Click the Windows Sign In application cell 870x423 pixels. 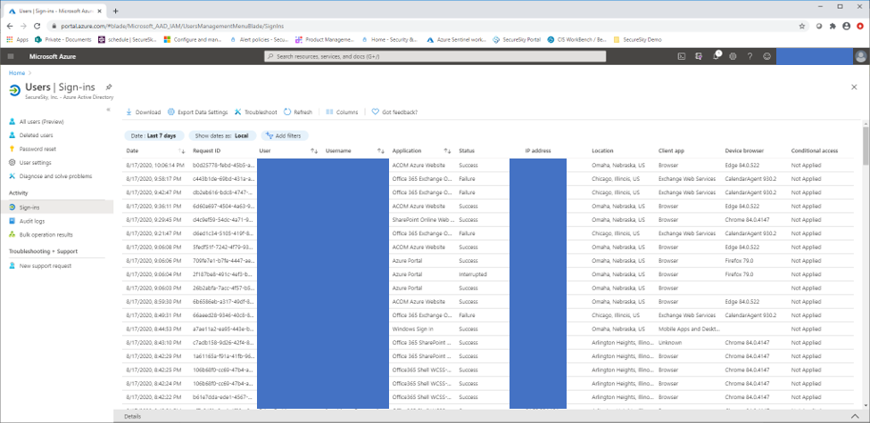point(413,329)
